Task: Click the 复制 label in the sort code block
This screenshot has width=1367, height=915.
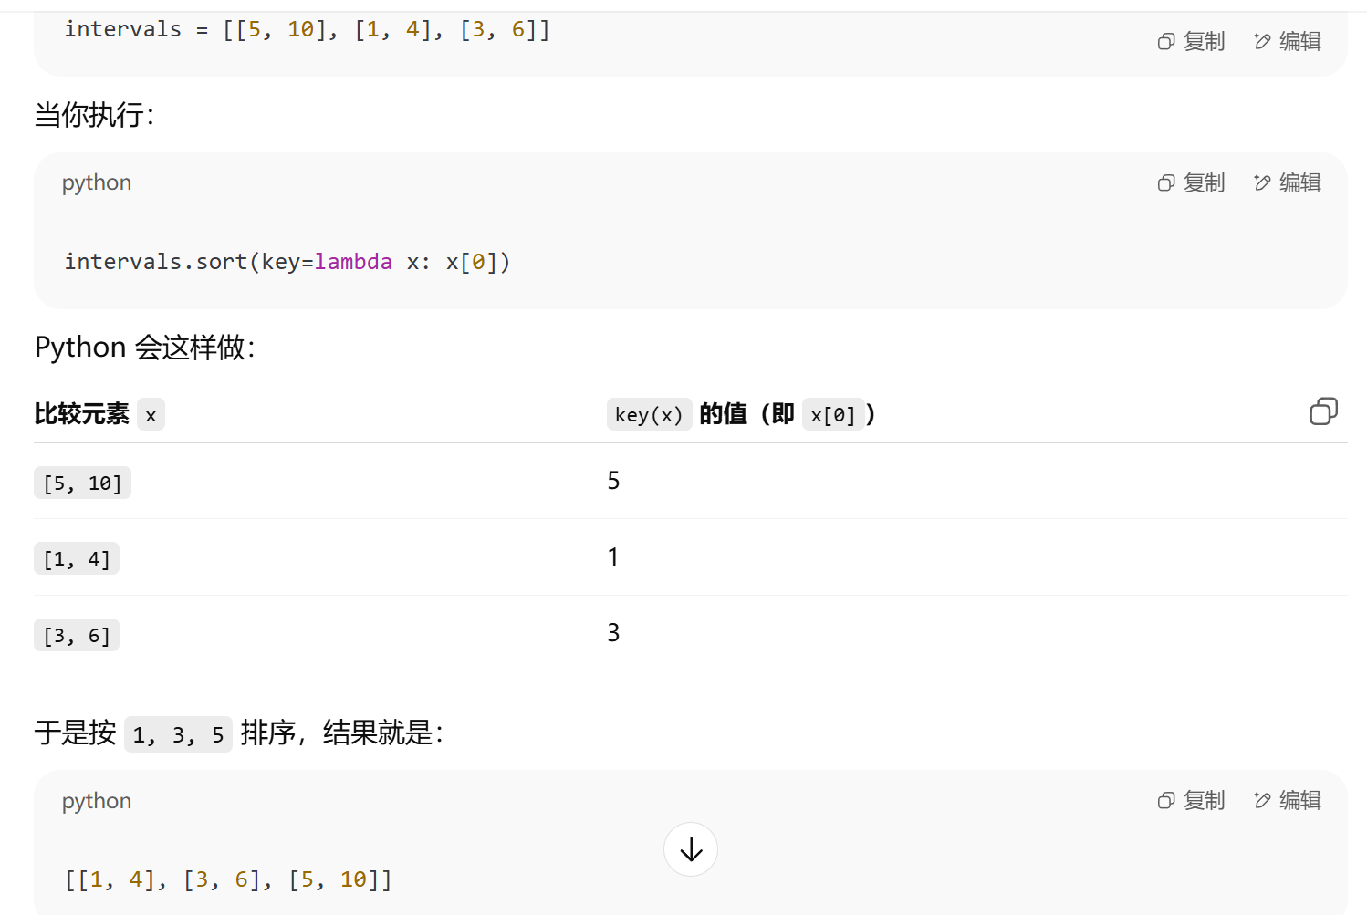Action: 1205,182
